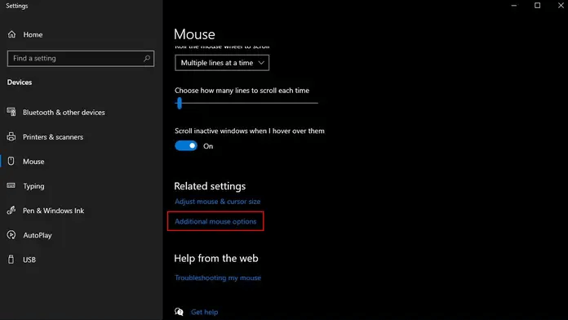Click the Home icon in sidebar
Screen dimensions: 568x320
tap(11, 34)
